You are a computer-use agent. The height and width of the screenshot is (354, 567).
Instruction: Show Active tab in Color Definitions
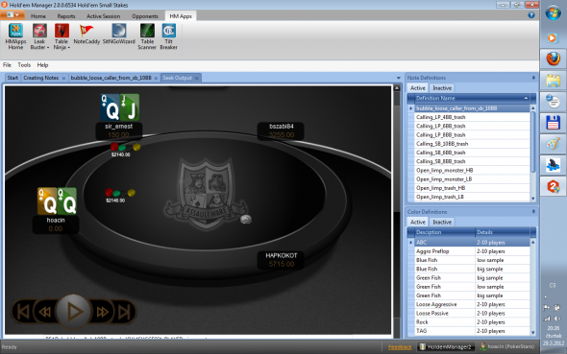[418, 223]
